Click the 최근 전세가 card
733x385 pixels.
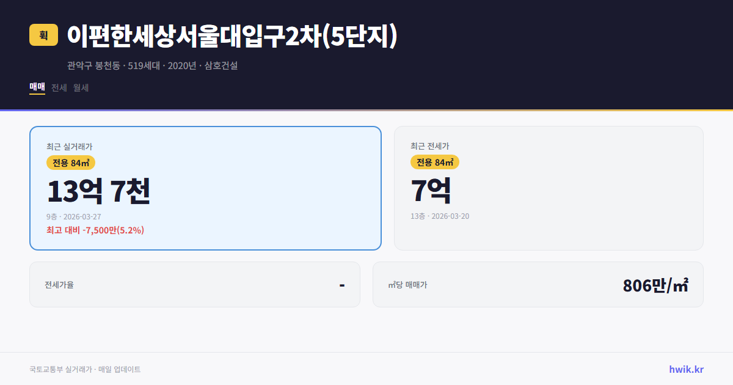[x=549, y=188]
